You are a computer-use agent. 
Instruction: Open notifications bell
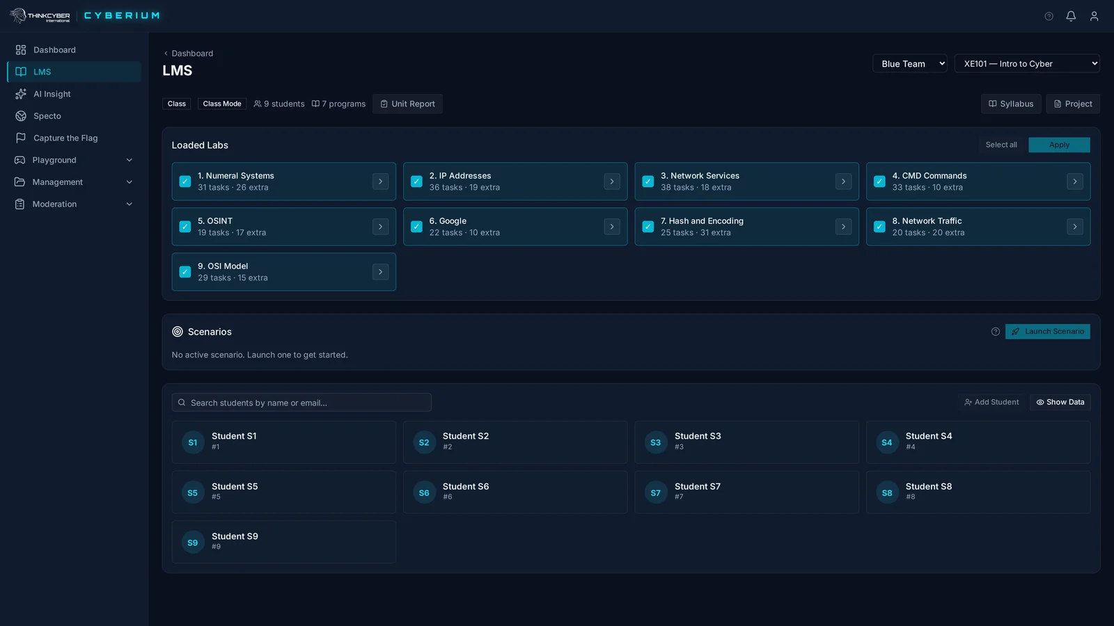coord(1071,16)
